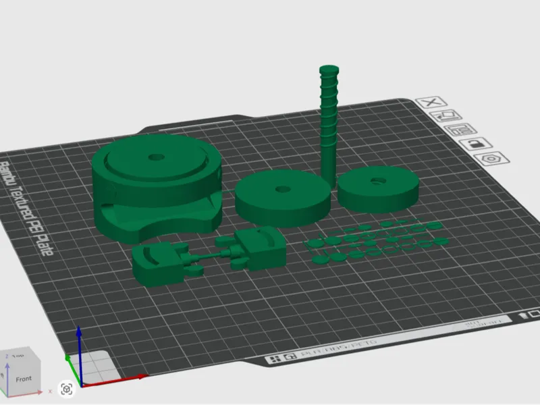
Task: Toggle the plate lock icon
Action: coord(476,144)
